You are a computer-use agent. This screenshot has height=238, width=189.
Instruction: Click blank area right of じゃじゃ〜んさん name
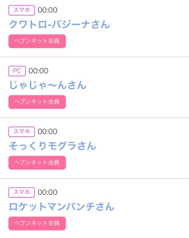click(138, 85)
